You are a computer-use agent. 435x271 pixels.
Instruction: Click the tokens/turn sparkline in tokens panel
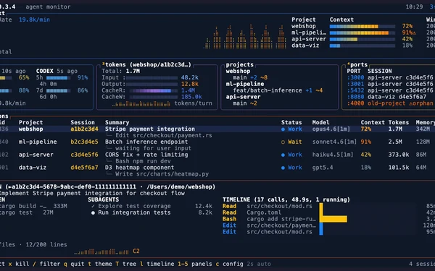(x=141, y=103)
